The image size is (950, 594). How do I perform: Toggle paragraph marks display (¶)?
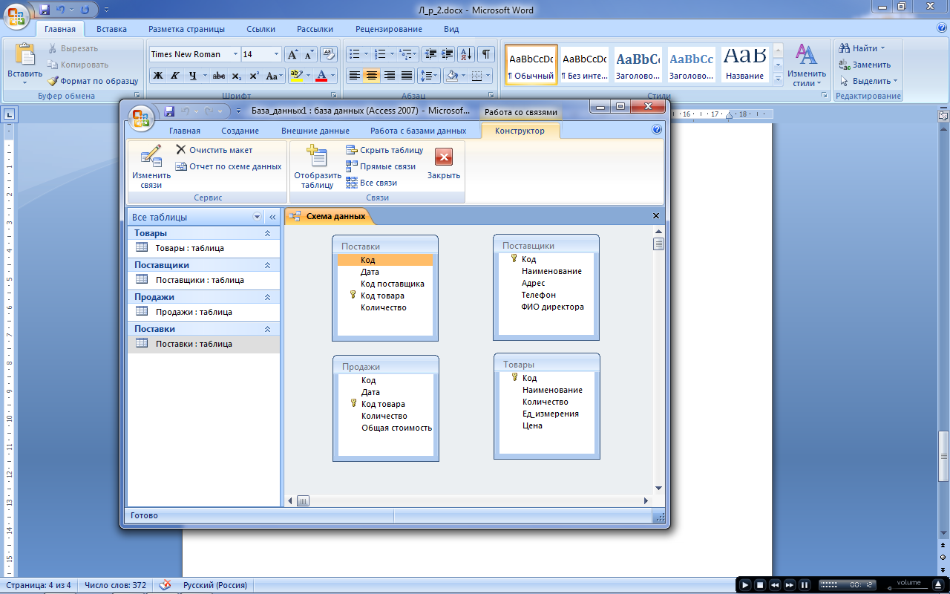486,54
